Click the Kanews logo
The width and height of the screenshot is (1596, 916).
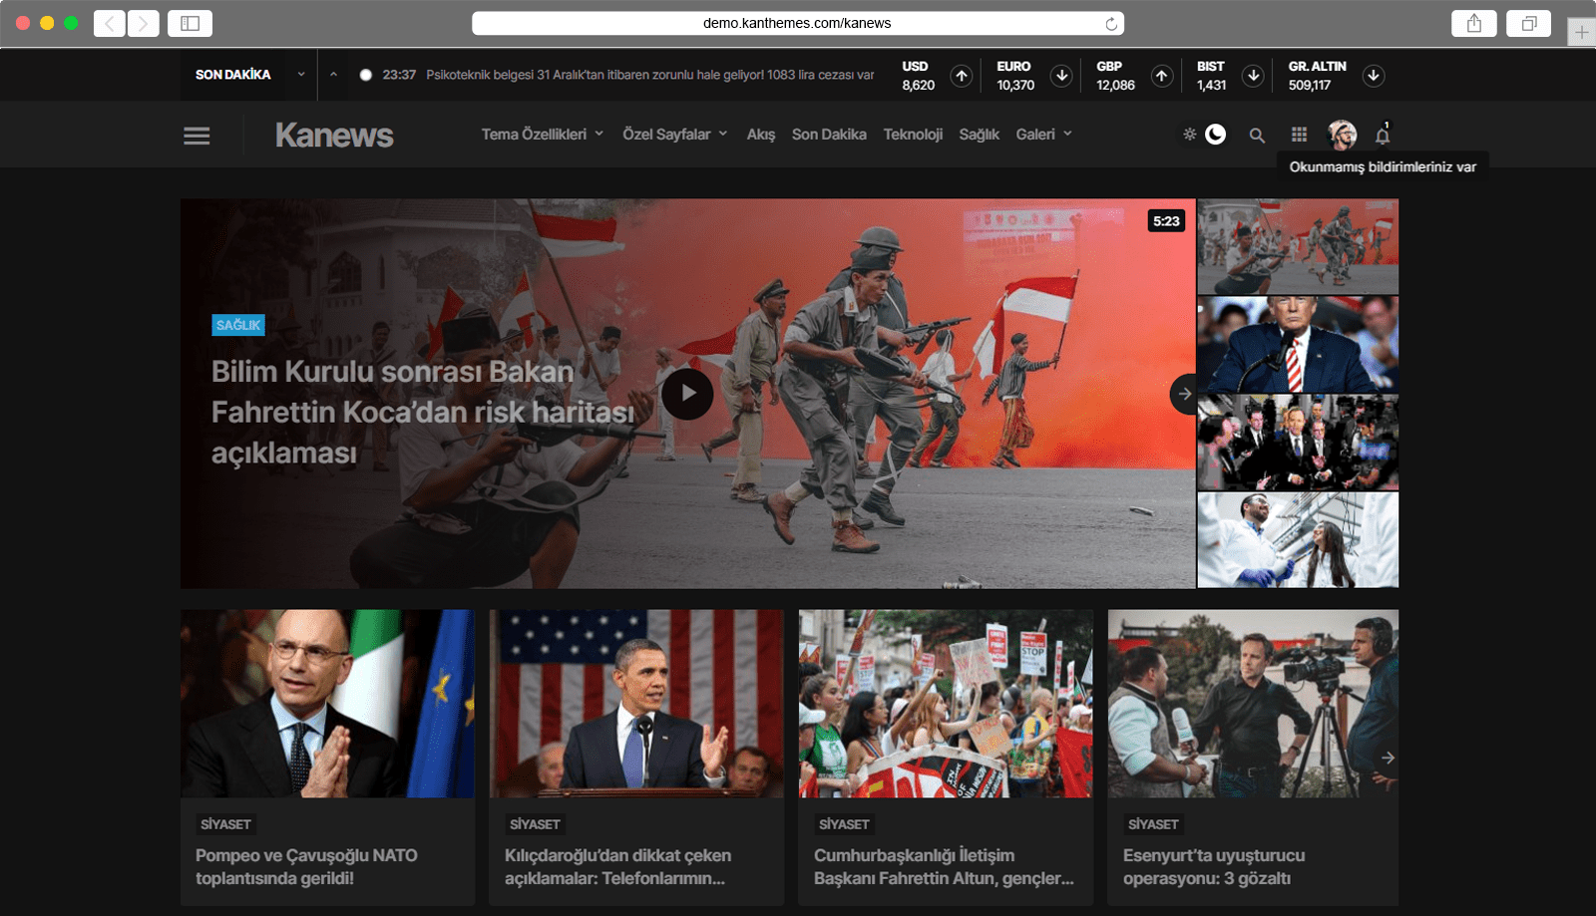[x=334, y=136]
